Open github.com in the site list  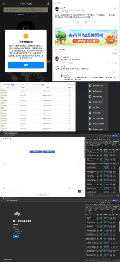pos(98,85)
